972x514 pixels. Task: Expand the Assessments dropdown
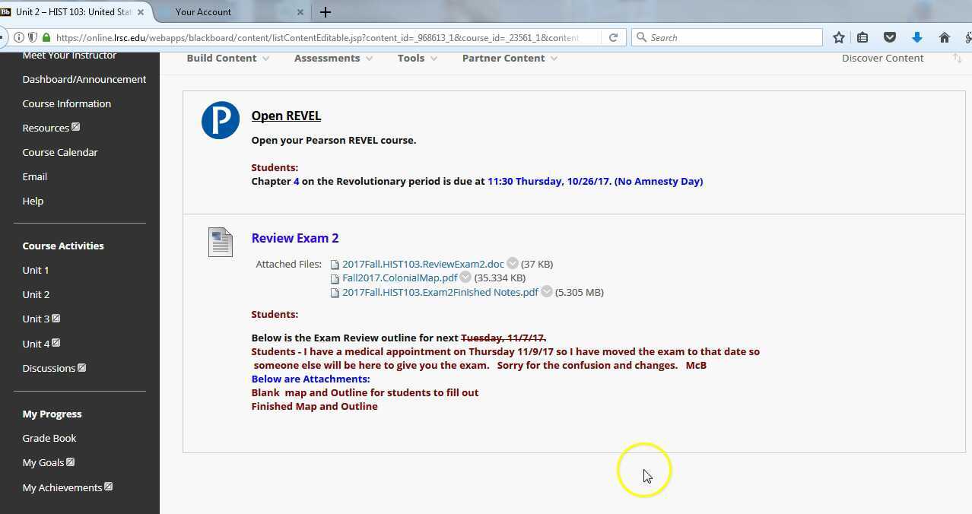coord(333,58)
